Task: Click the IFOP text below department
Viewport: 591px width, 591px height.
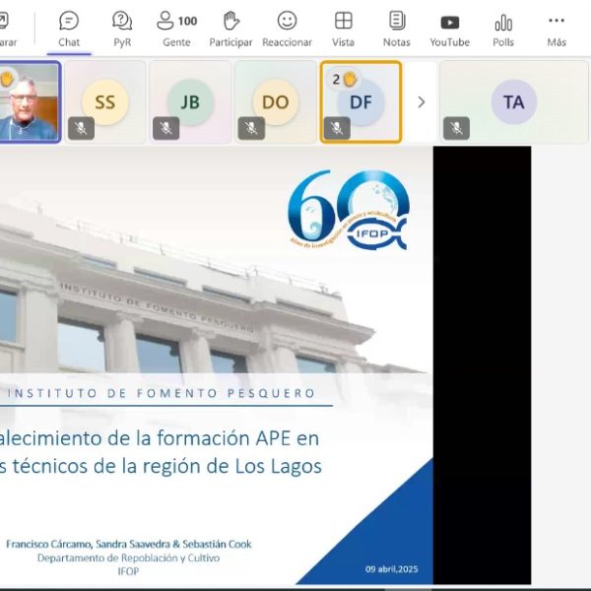Action: (128, 571)
